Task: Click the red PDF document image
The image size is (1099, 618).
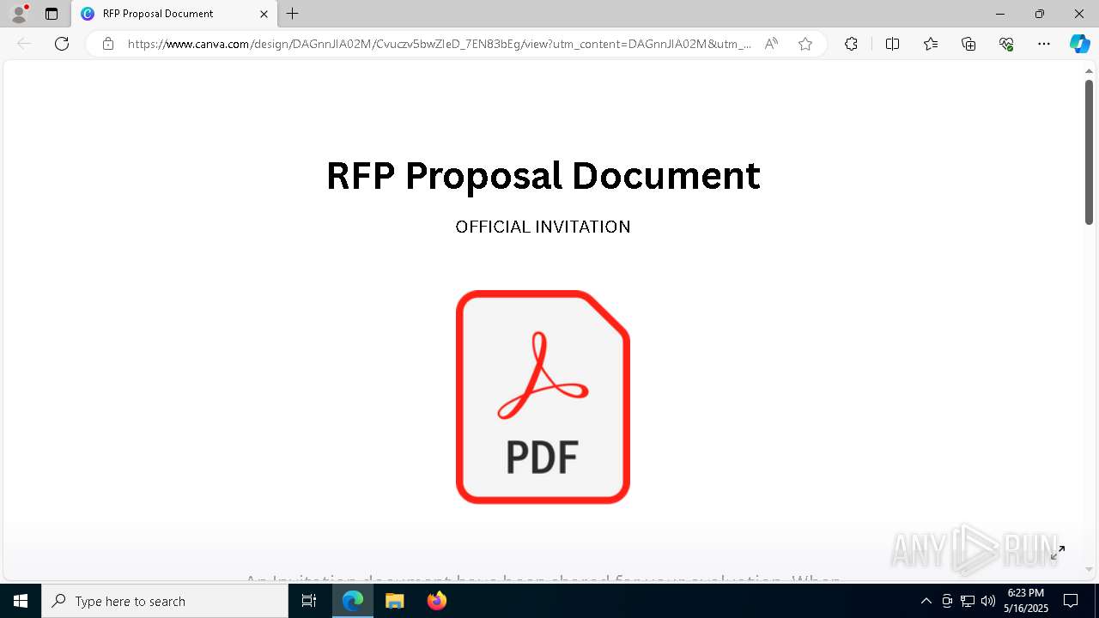Action: click(543, 397)
